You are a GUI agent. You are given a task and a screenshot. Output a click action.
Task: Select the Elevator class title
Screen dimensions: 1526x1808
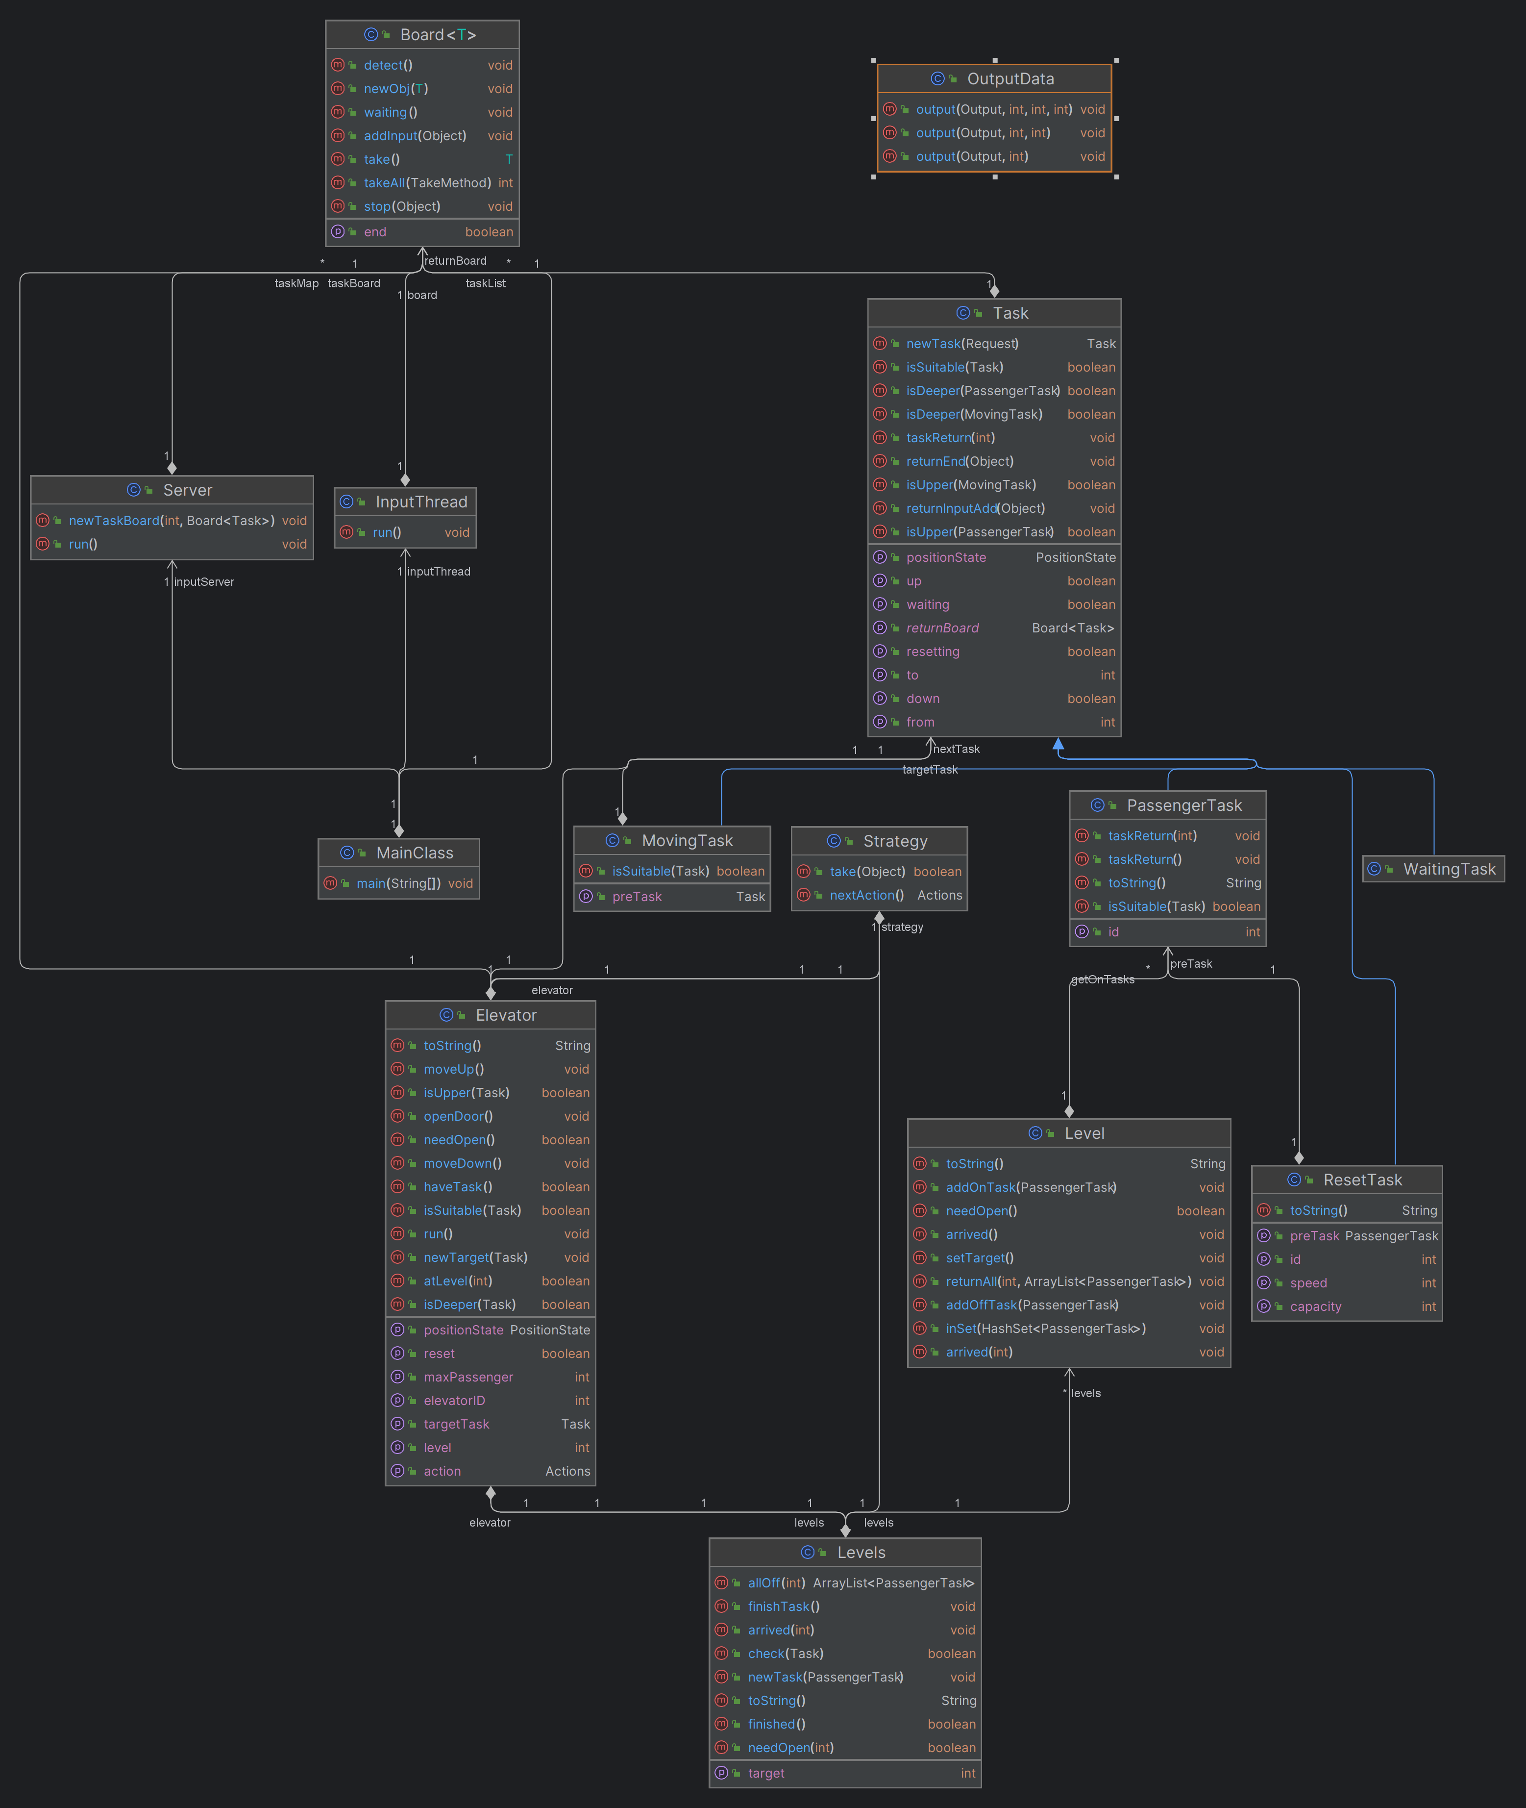pyautogui.click(x=506, y=1015)
